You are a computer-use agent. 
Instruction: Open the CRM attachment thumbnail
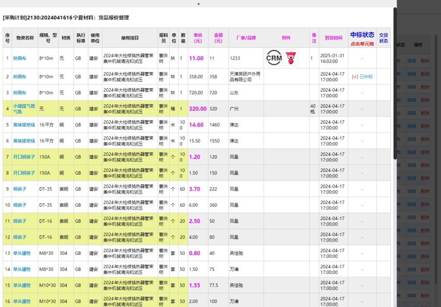(x=274, y=58)
